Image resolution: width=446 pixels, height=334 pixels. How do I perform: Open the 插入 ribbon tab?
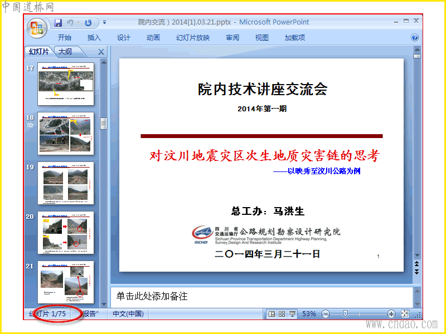tap(94, 37)
